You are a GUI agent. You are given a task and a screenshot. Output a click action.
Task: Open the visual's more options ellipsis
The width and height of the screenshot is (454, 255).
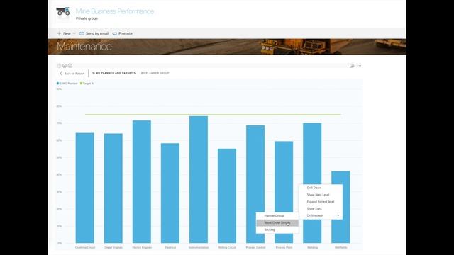(x=360, y=66)
